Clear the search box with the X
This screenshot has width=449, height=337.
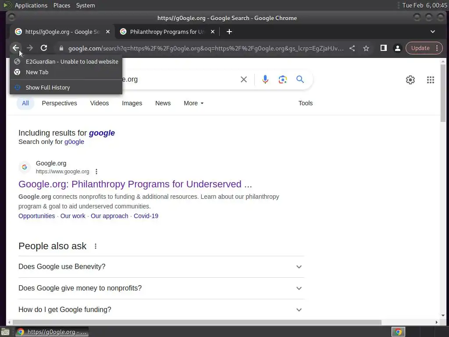(x=244, y=79)
